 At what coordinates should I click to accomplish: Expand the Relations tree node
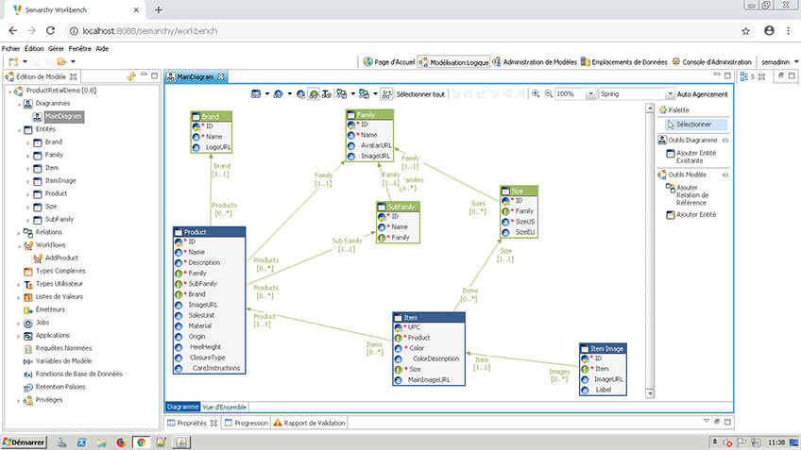18,232
